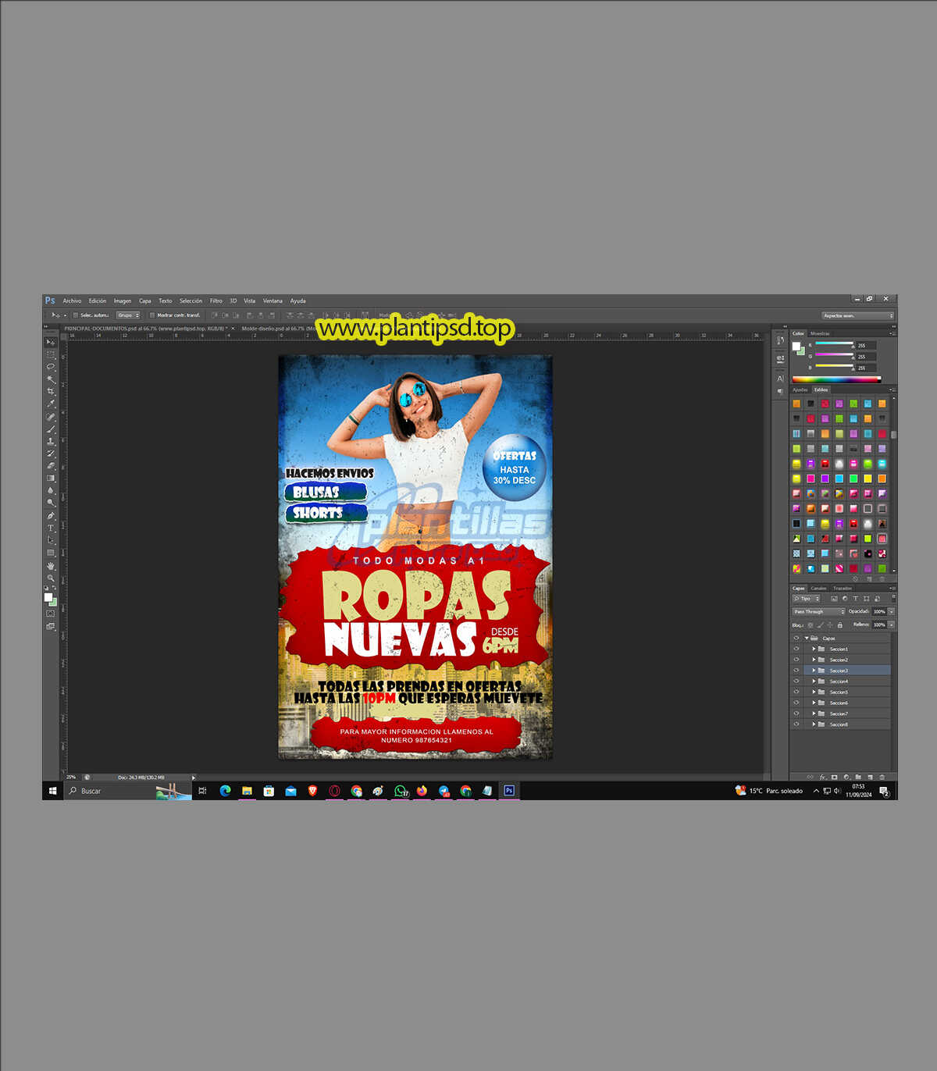Expand the Seccion2 group
Image resolution: width=937 pixels, height=1071 pixels.
(814, 660)
